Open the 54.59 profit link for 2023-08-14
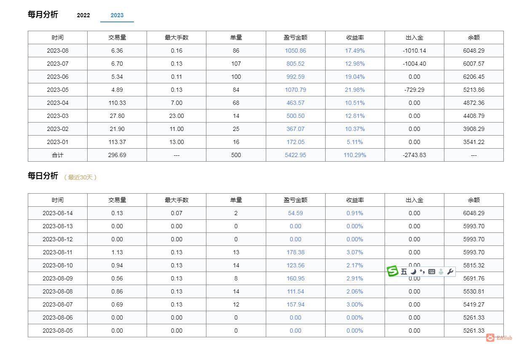This screenshot has width=516, height=344. point(295,213)
